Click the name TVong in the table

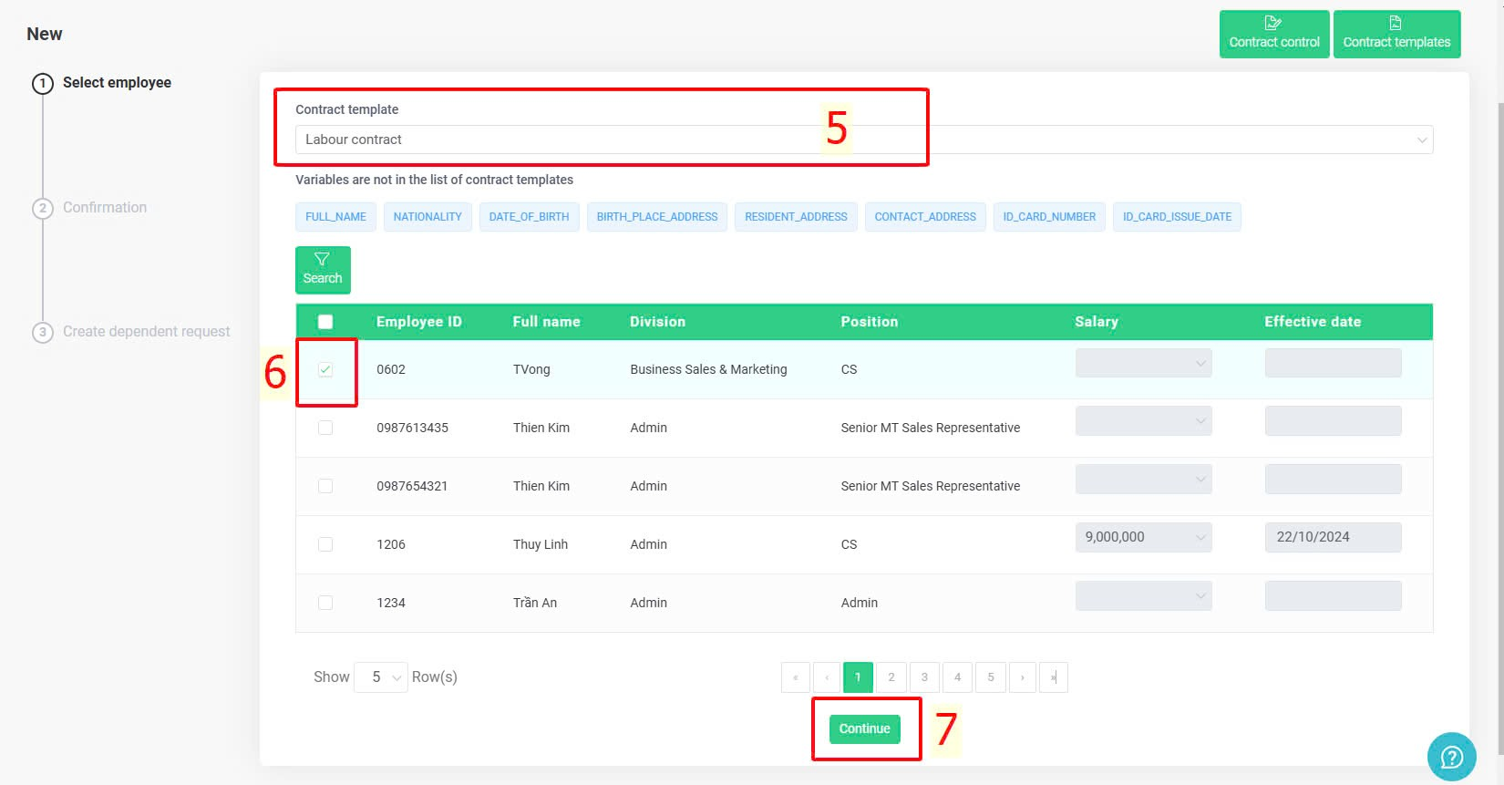(531, 369)
